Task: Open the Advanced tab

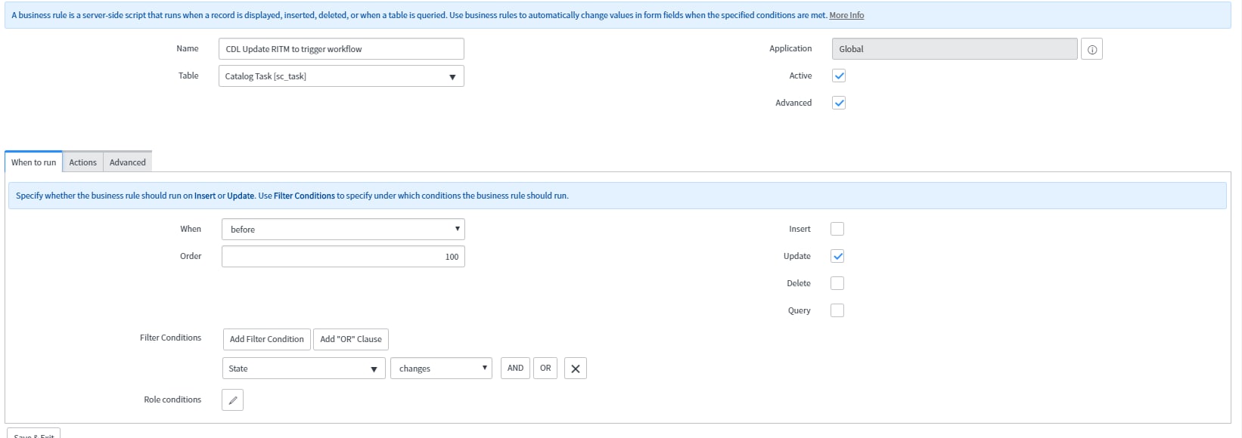Action: click(127, 162)
